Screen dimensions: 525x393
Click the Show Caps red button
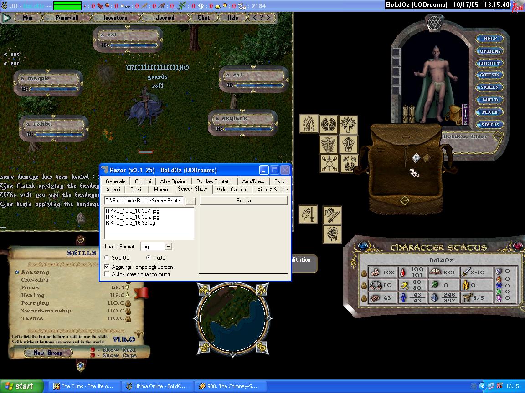click(93, 355)
